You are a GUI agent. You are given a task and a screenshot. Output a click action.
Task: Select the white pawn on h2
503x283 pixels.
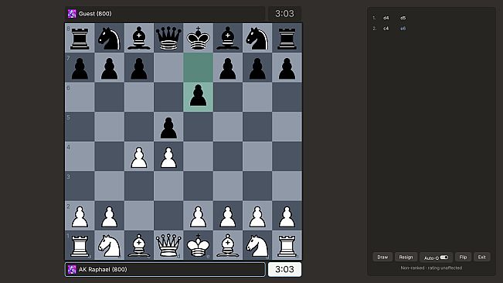click(287, 216)
